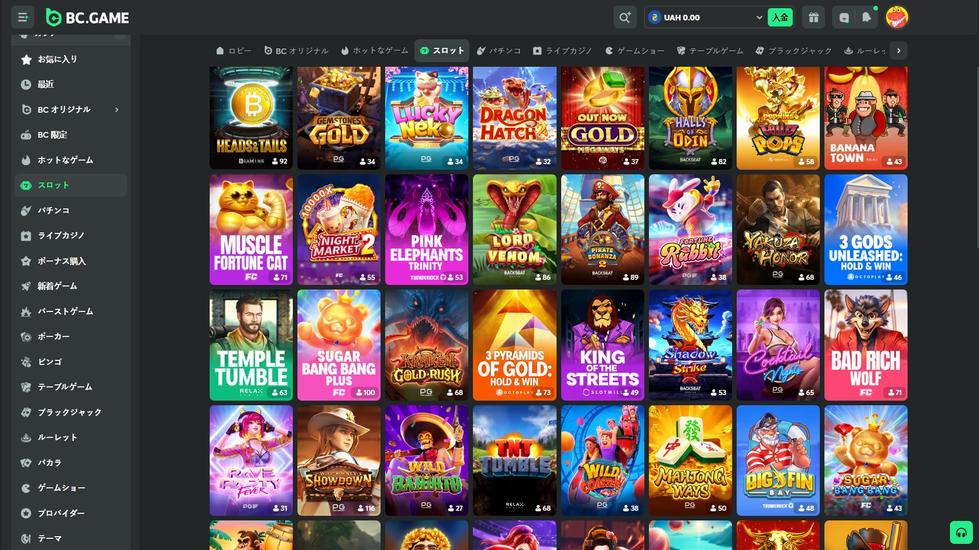This screenshot has width=979, height=550.
Task: Click the flame icon beside ホットなゲーム in sidebar
Action: tap(26, 160)
